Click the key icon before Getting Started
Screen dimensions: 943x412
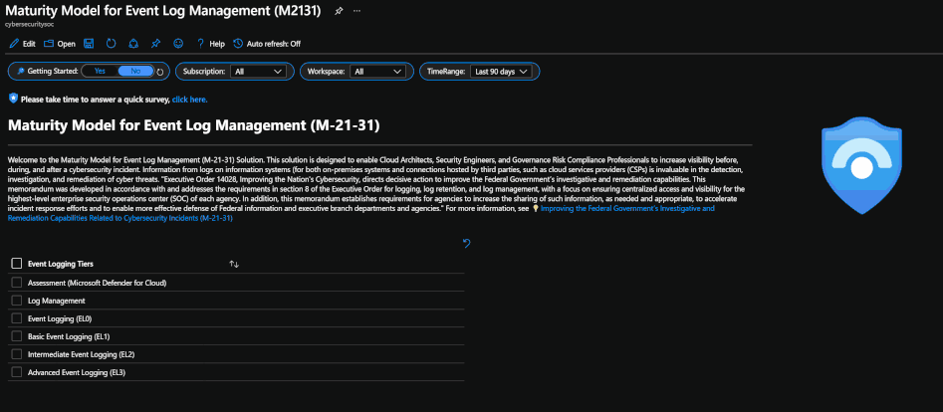click(x=21, y=71)
